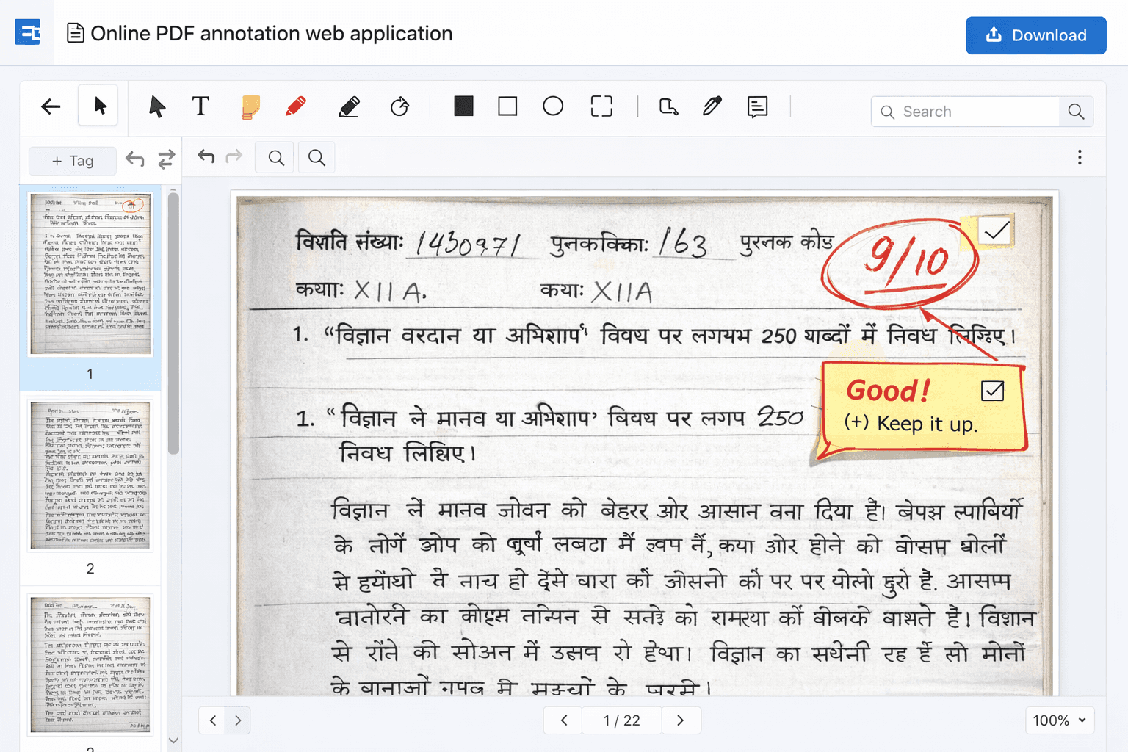This screenshot has width=1128, height=752.
Task: Go back with the left arrow icon
Action: pos(51,106)
